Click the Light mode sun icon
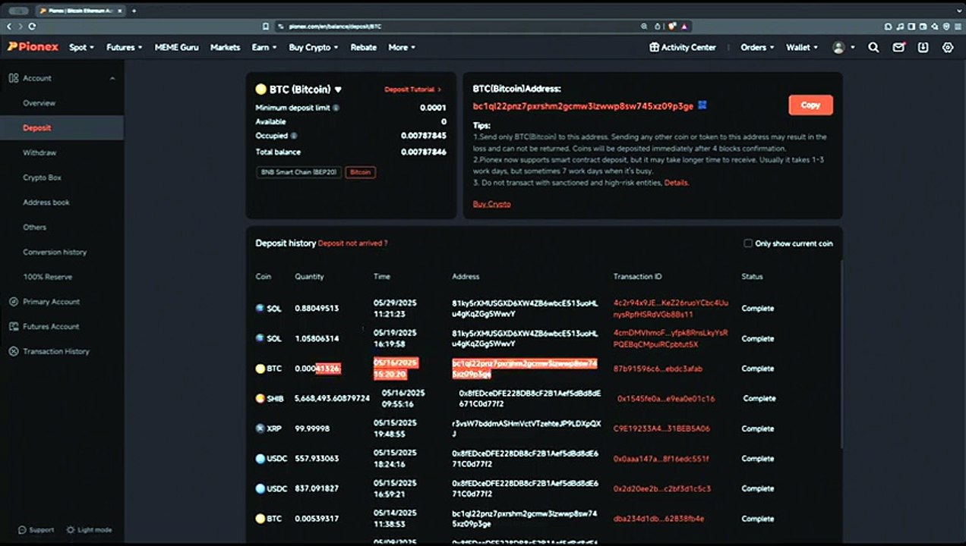 pyautogui.click(x=71, y=530)
